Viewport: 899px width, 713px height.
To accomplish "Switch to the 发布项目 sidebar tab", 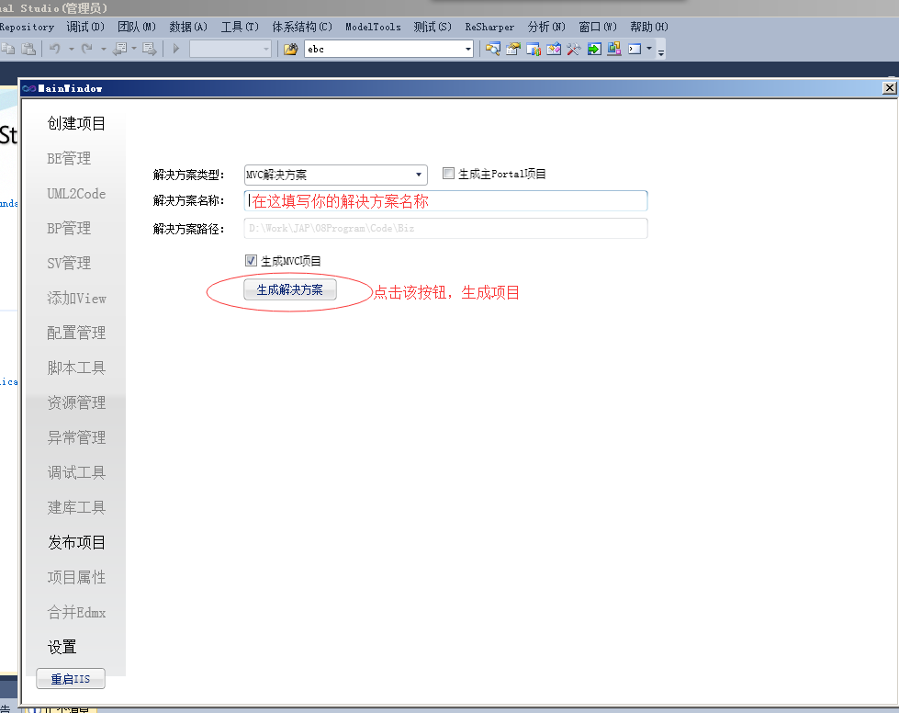I will click(x=77, y=542).
